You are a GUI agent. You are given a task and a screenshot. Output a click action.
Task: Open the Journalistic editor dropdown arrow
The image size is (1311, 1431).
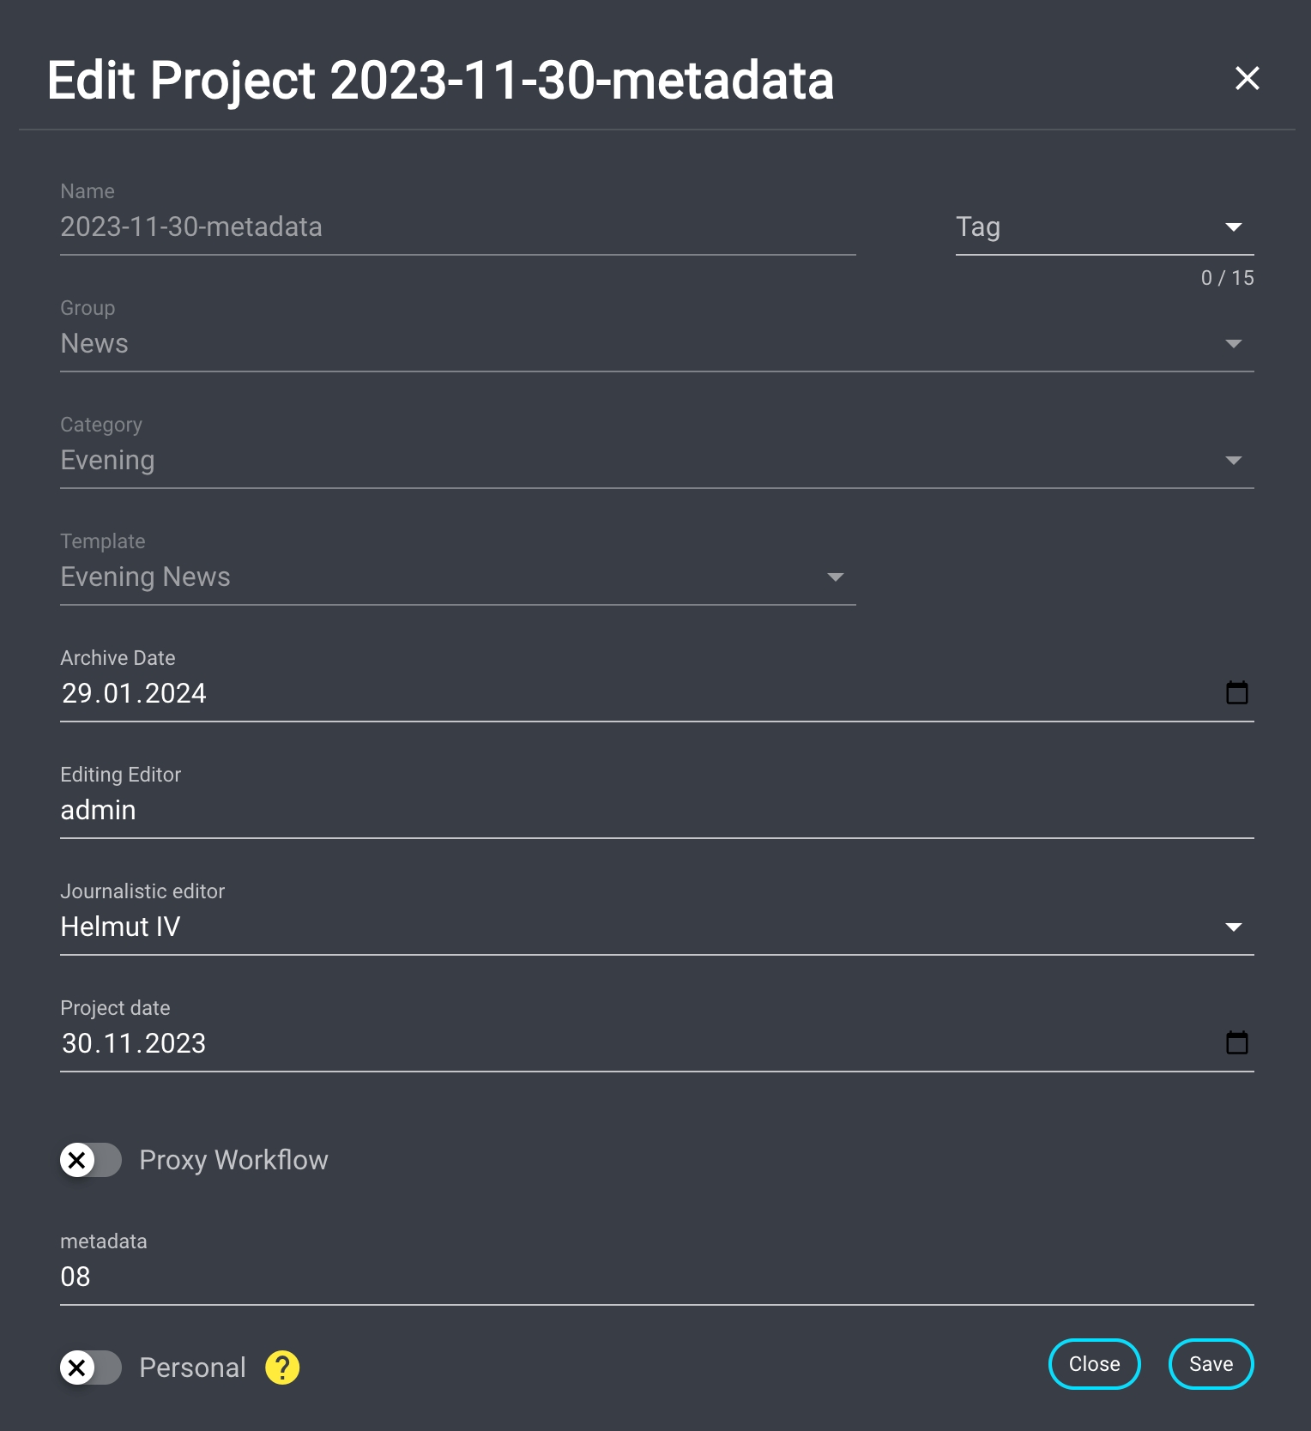[1233, 927]
